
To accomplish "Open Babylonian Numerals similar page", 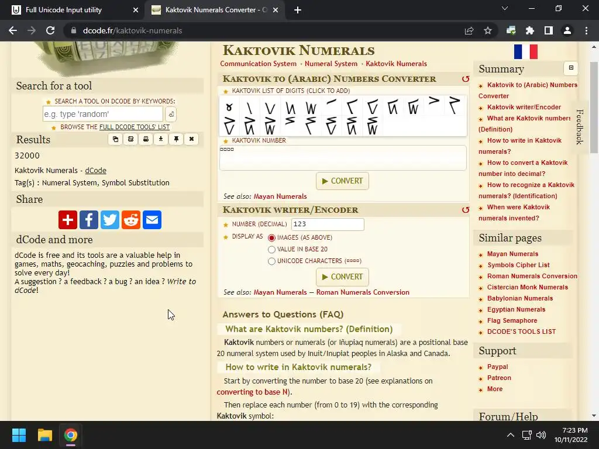I will 520,298.
